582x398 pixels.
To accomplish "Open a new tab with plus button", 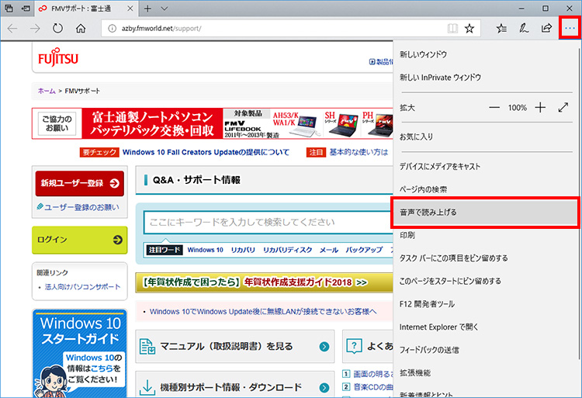I will (x=147, y=9).
